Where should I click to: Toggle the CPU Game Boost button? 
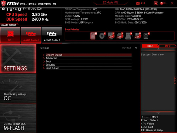click(x=10, y=35)
